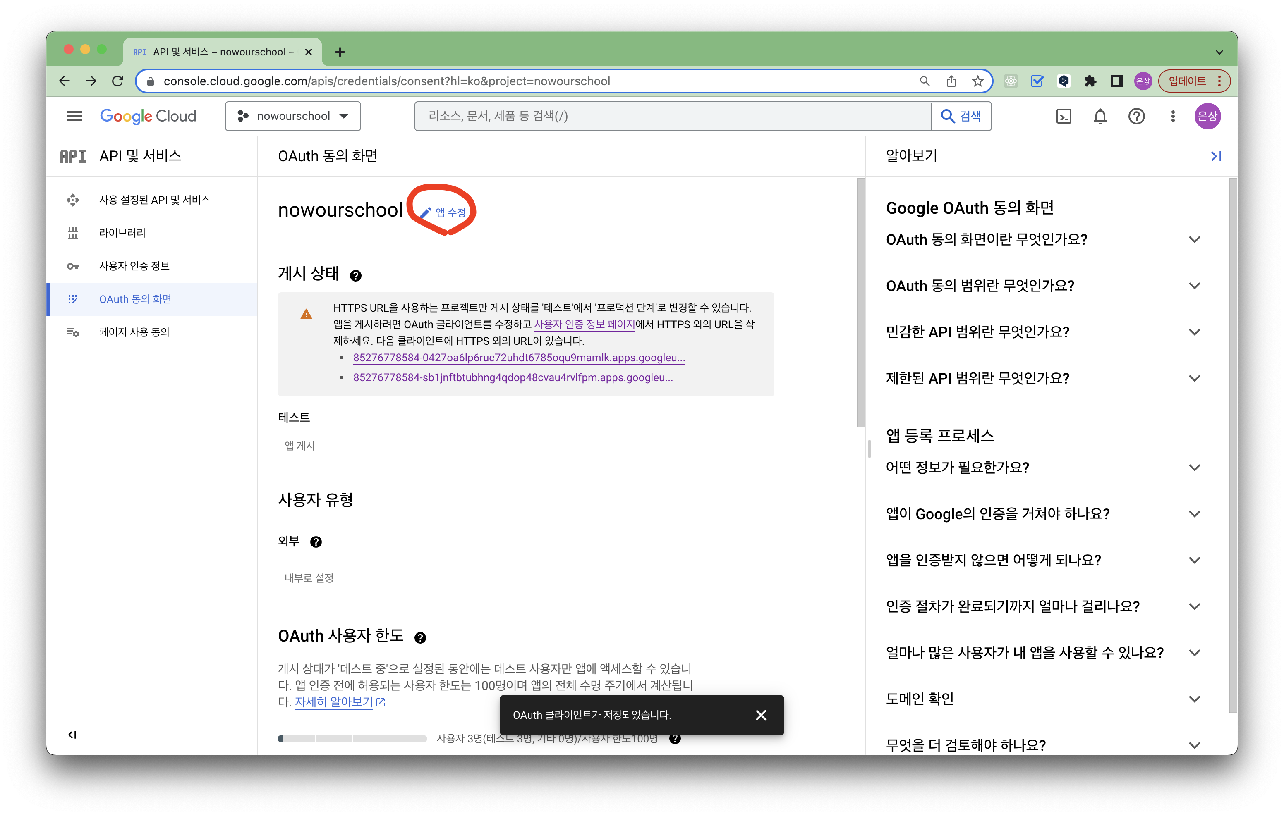Close the 'API 및 서비스' browser tab
This screenshot has height=816, width=1284.
[308, 52]
